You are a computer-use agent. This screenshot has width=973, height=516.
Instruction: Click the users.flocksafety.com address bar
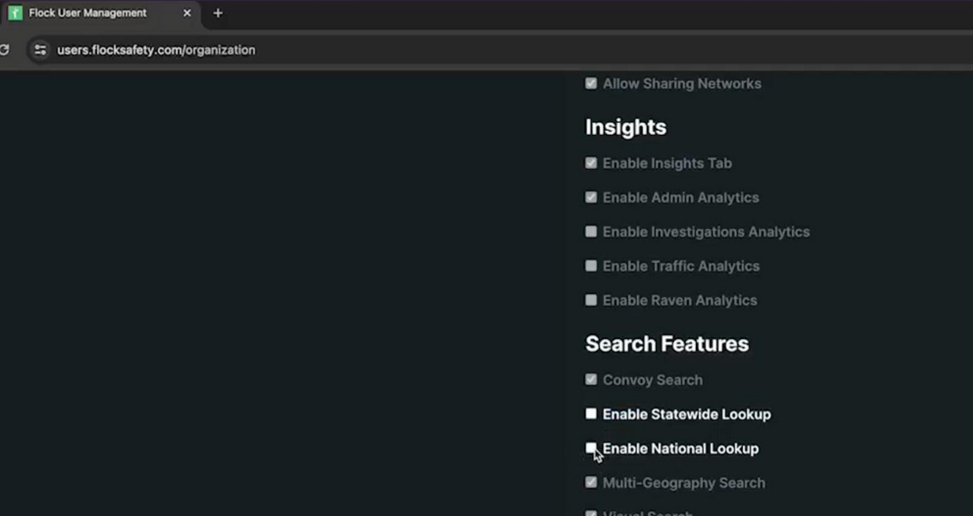pos(156,50)
